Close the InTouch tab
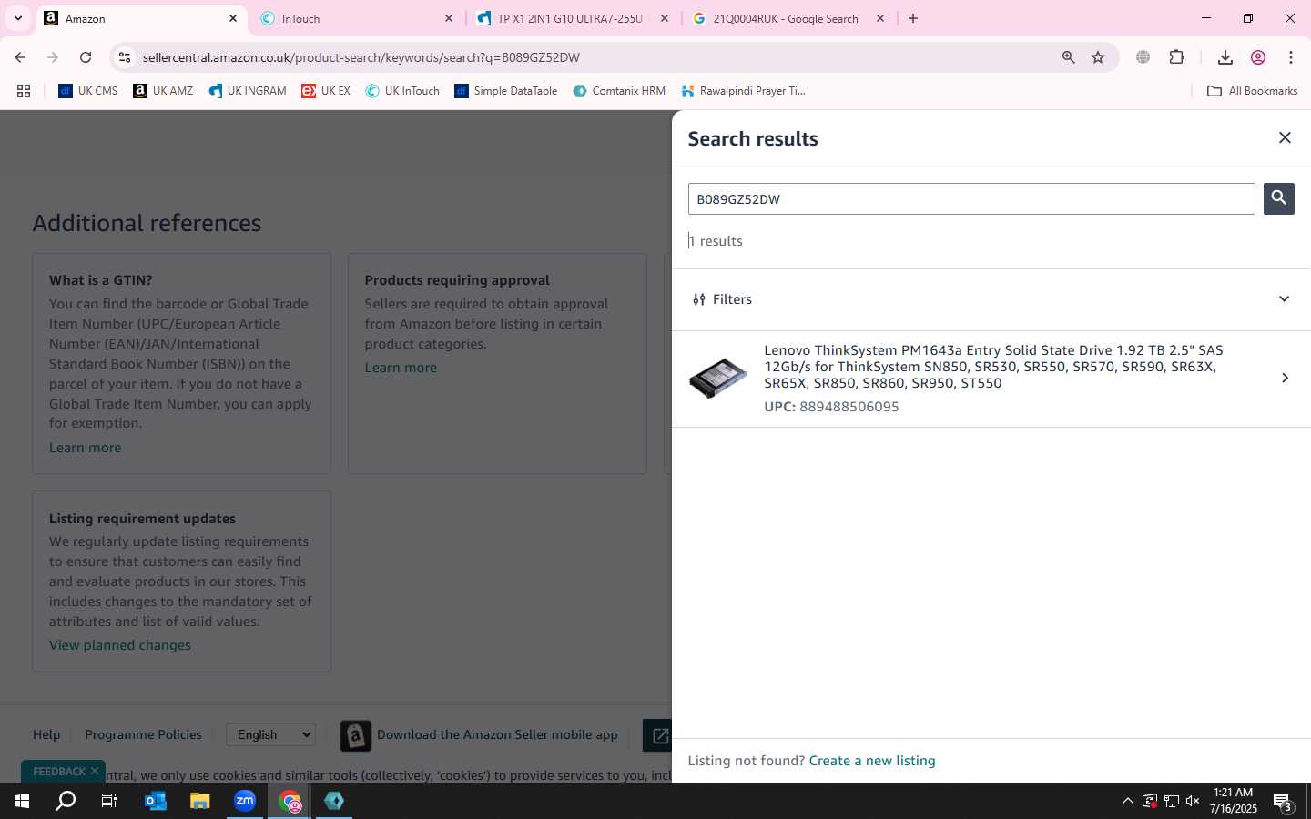 (x=448, y=18)
